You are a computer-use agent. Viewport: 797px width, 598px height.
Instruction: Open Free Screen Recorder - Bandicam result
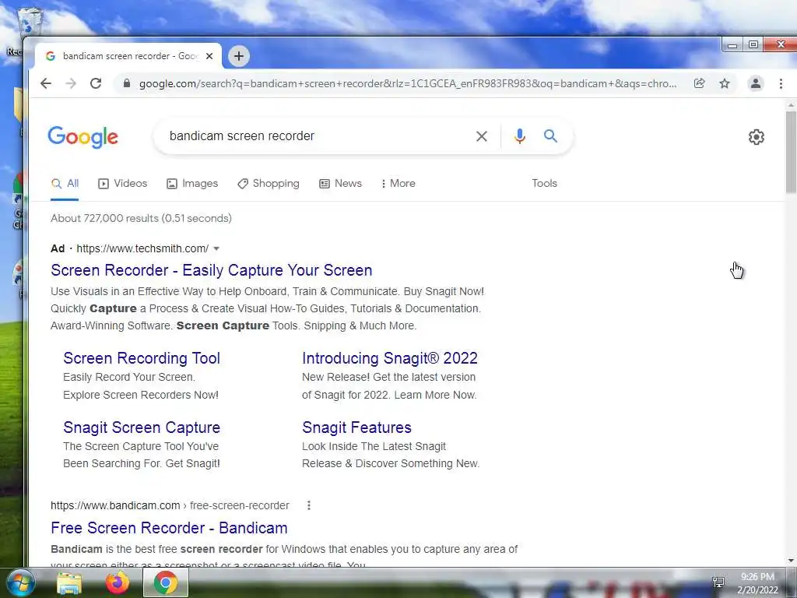tap(169, 528)
